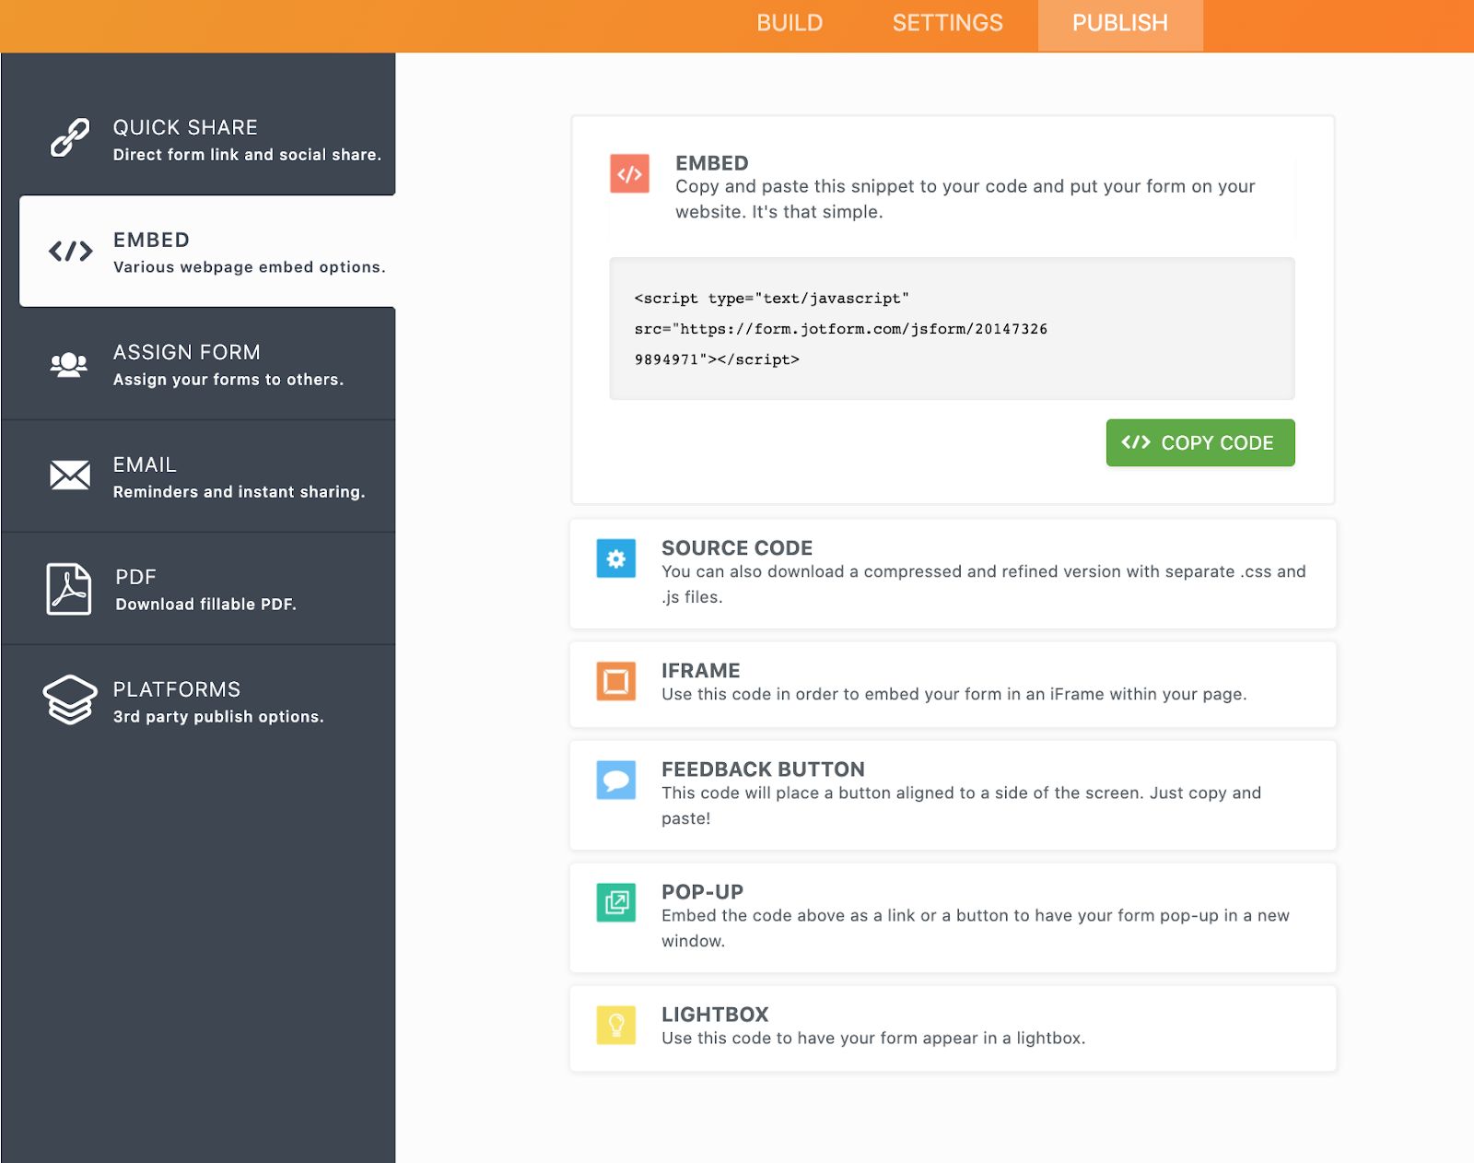Click inside the embed script code box
Screen dimensions: 1474x1163
coord(952,329)
